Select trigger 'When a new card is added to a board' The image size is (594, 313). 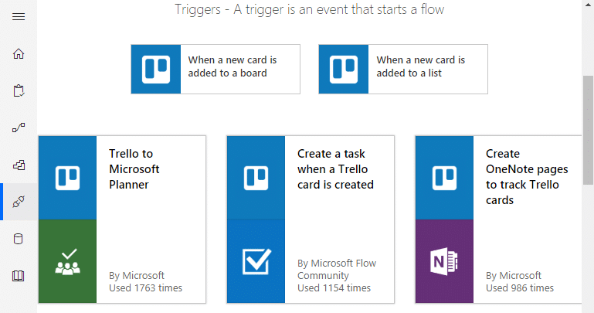[216, 69]
